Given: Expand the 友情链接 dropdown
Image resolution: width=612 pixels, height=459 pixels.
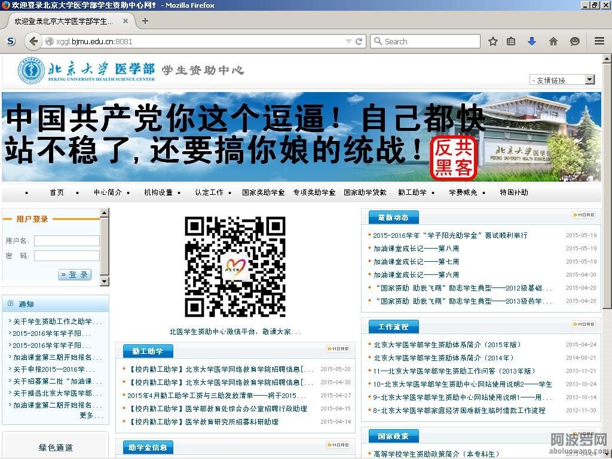Looking at the screenshot, I should [589, 79].
